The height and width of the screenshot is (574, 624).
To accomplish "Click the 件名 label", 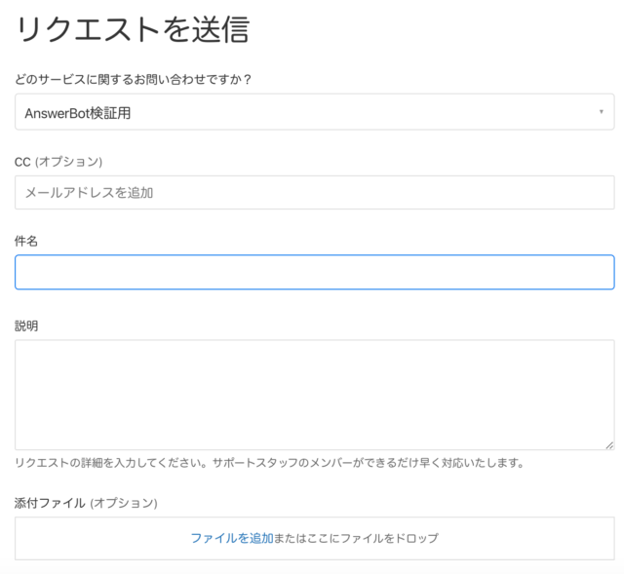I will (26, 241).
